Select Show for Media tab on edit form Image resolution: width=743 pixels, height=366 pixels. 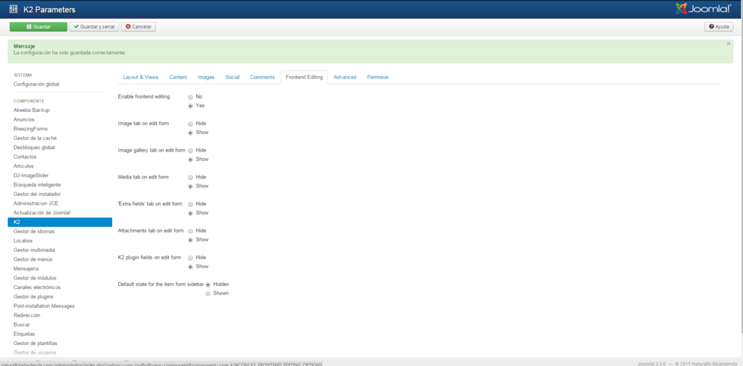(x=190, y=186)
